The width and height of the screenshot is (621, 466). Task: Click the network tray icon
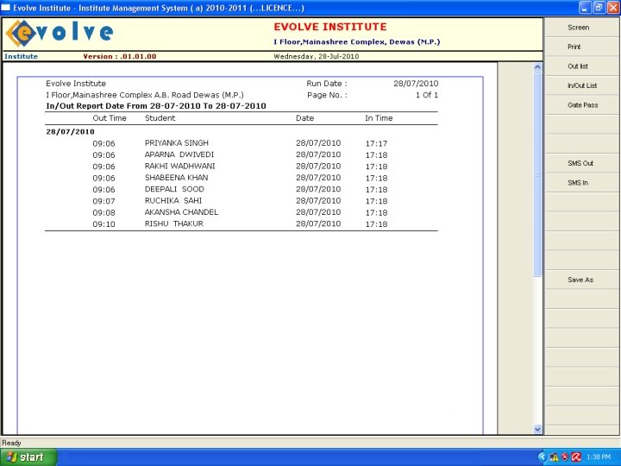pos(554,457)
